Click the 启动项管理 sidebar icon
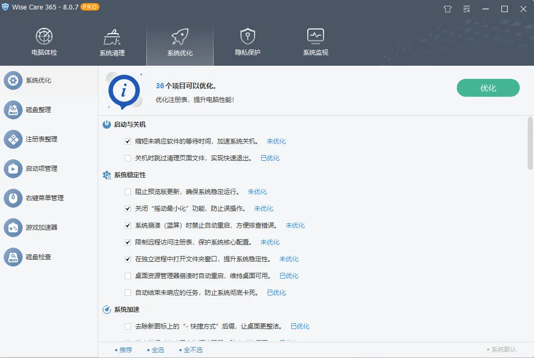The image size is (534, 358). coord(13,168)
